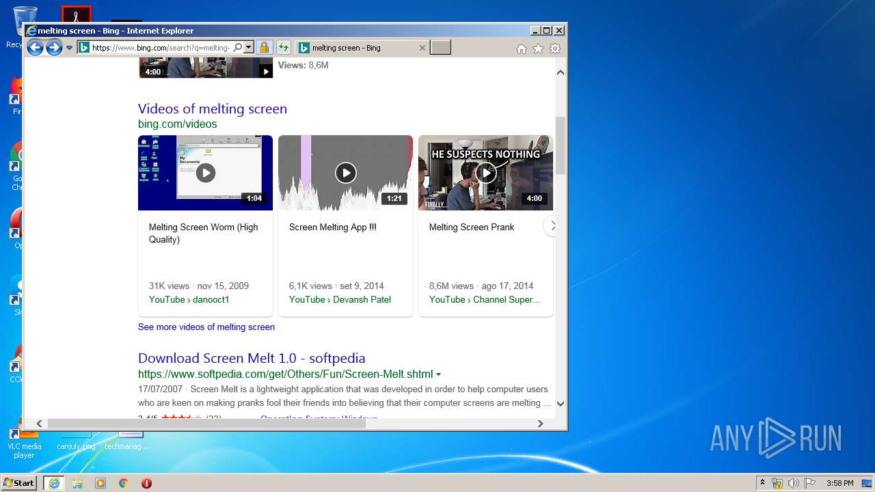Open the security lock report icon
The image size is (875, 492).
click(265, 48)
